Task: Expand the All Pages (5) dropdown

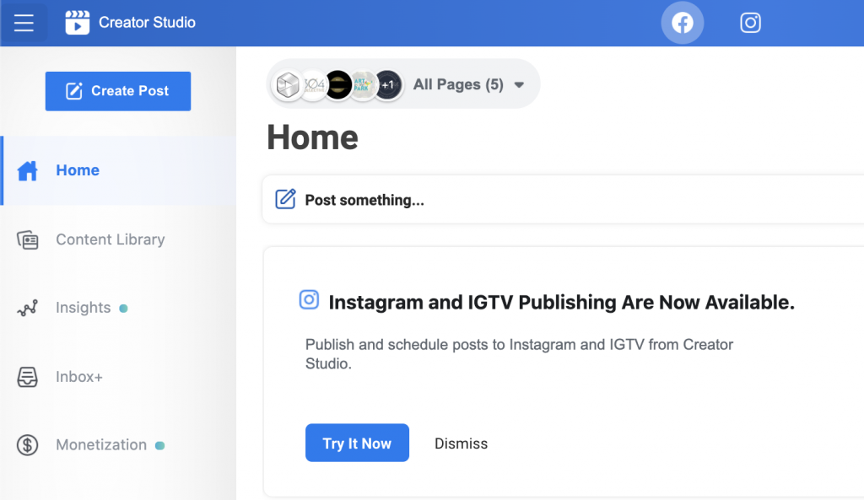Action: tap(458, 84)
